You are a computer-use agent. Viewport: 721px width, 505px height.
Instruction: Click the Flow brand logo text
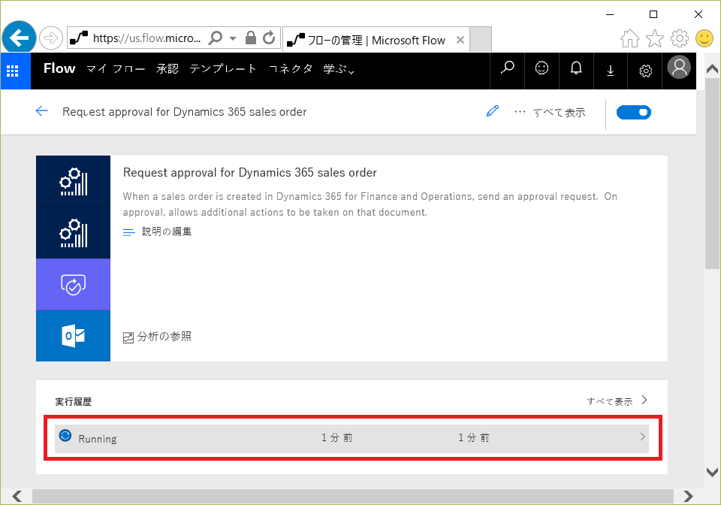[59, 68]
